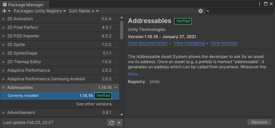Image resolution: width=275 pixels, height=128 pixels.
Task: Click the package list scrollbar thumb
Action: click(121, 30)
